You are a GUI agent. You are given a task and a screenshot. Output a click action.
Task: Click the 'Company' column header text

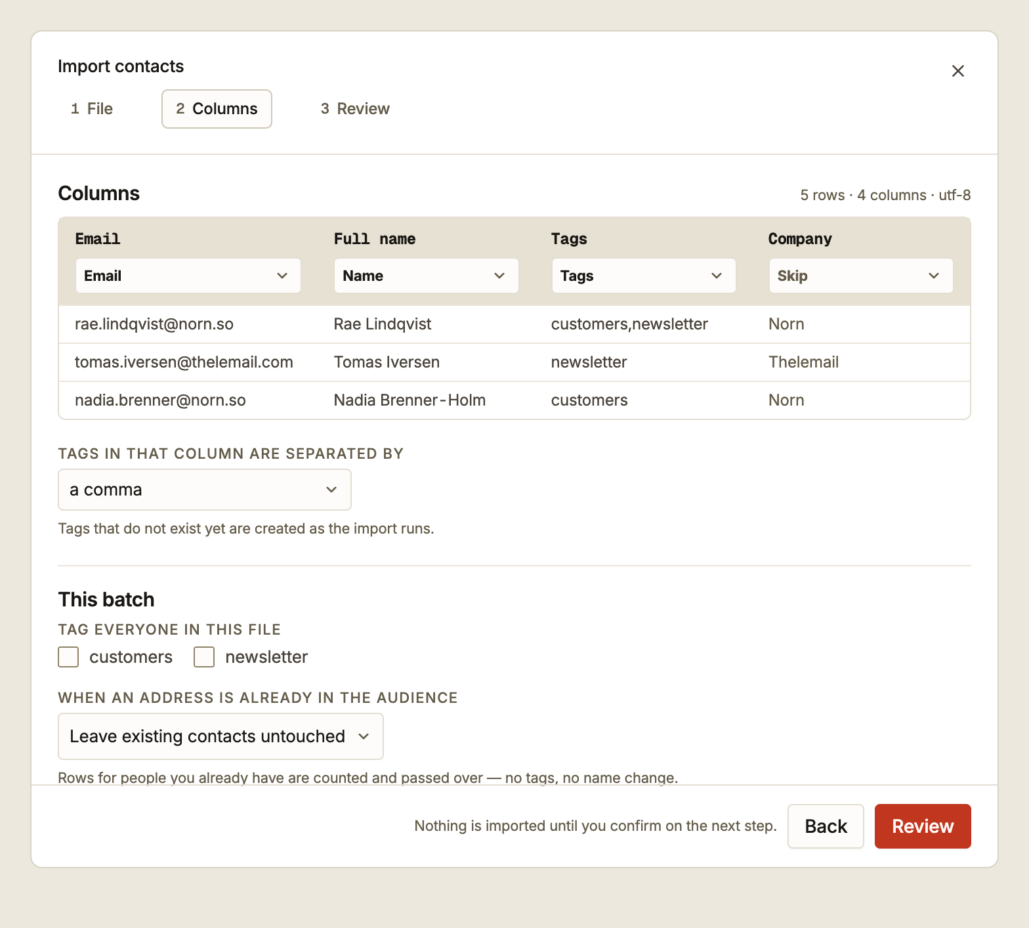[x=800, y=239]
